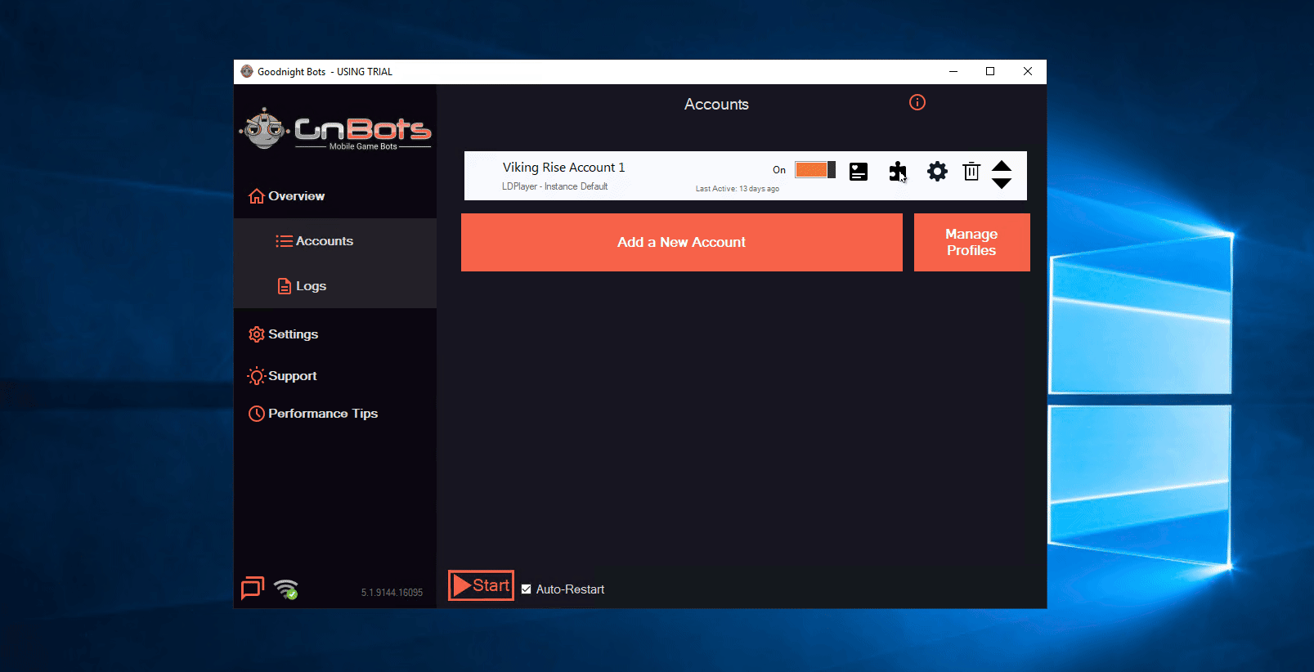Open Viking Rise Account 1 gear settings
The width and height of the screenshot is (1314, 672).
point(937,171)
